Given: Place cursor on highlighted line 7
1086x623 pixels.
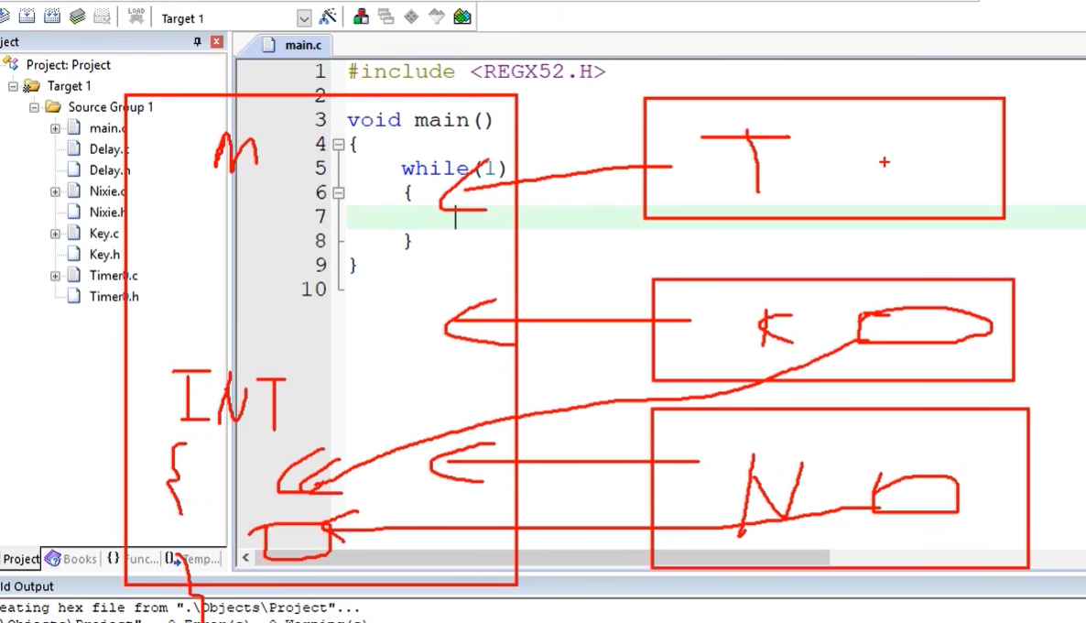Looking at the screenshot, I should 716,217.
